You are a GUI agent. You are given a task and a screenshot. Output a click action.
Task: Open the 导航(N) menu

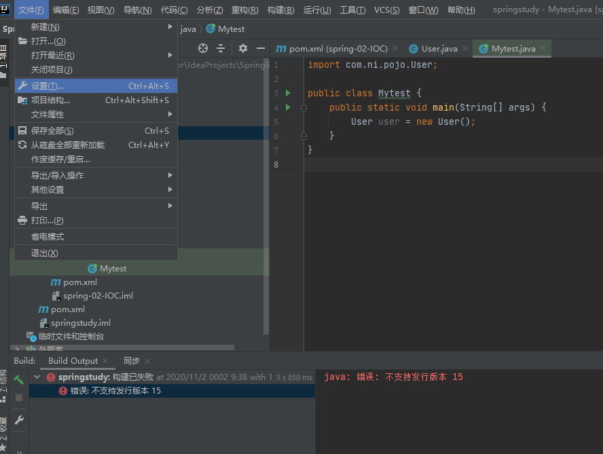[x=137, y=10]
